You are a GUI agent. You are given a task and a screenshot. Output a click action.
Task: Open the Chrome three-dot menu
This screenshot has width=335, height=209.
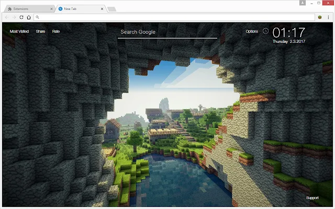[328, 17]
